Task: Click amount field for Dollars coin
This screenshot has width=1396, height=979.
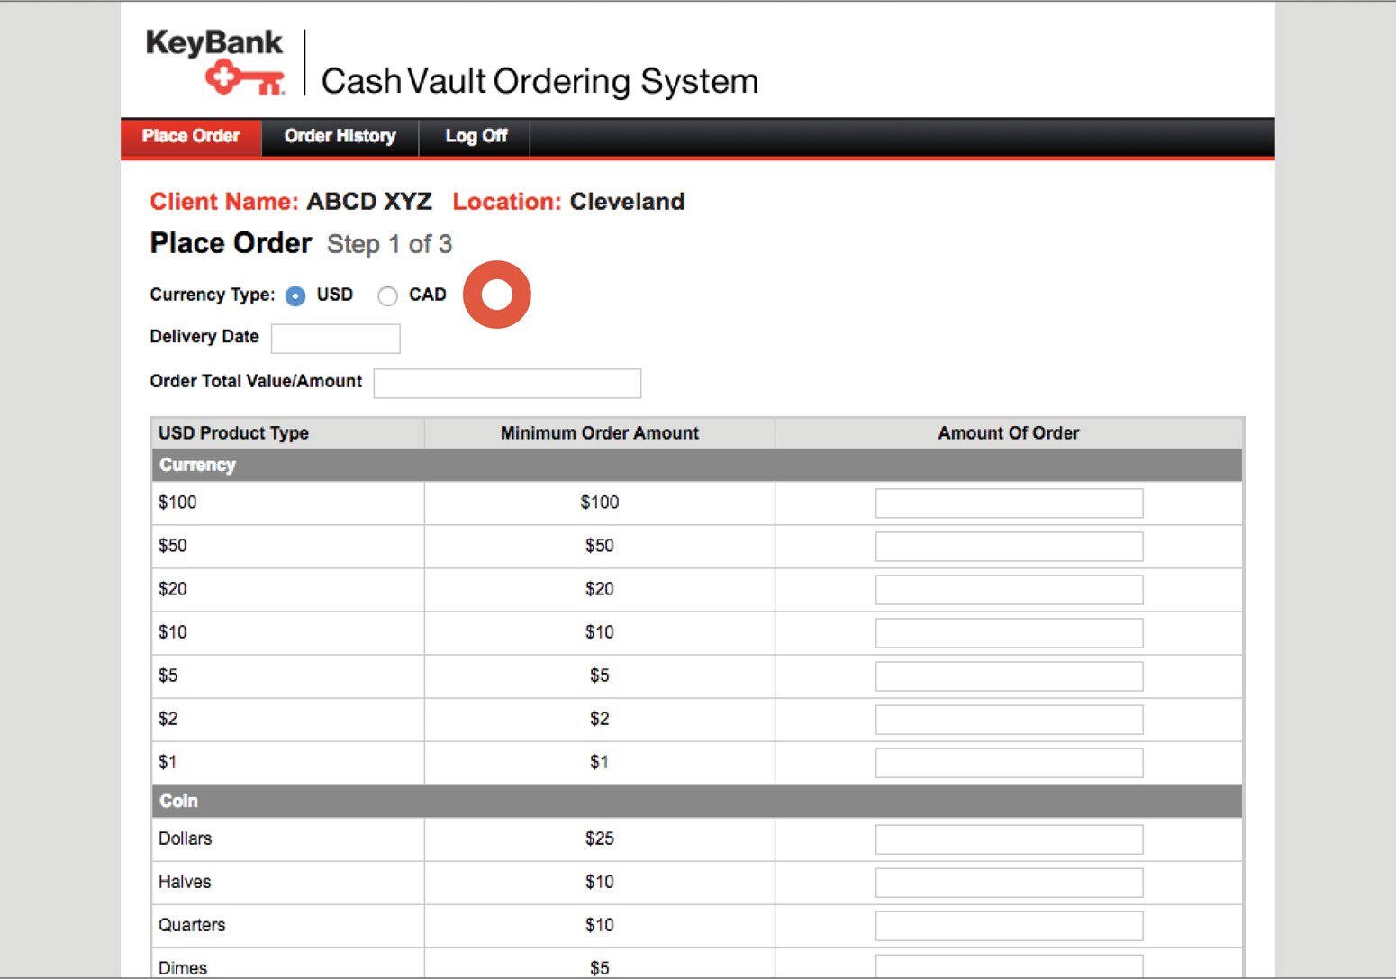Action: pos(1009,838)
